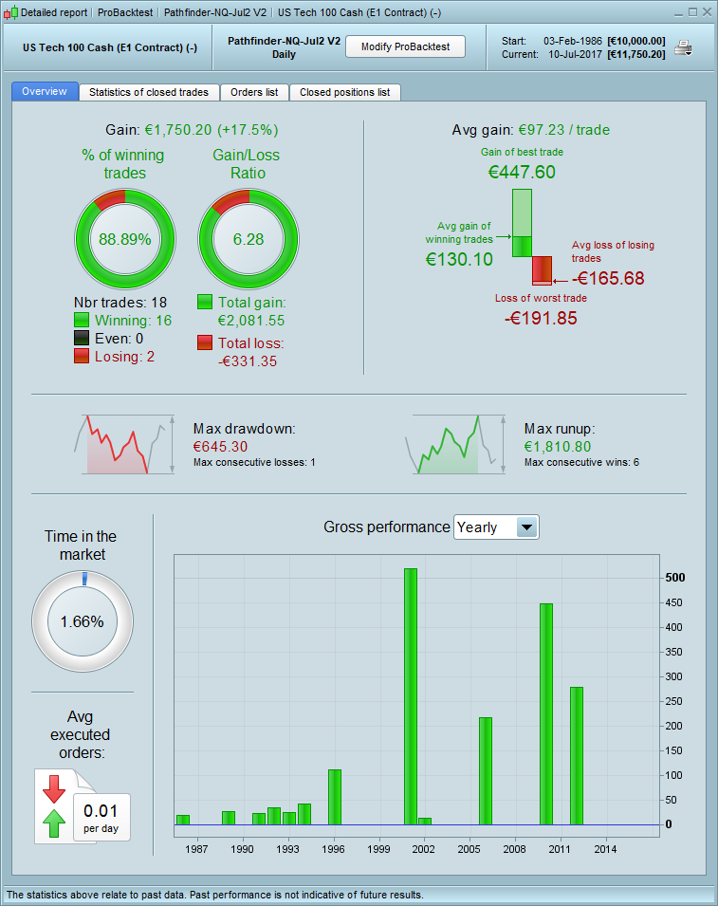This screenshot has height=906, width=718.
Task: Click the Nbr trades: 18 label
Action: tap(120, 303)
